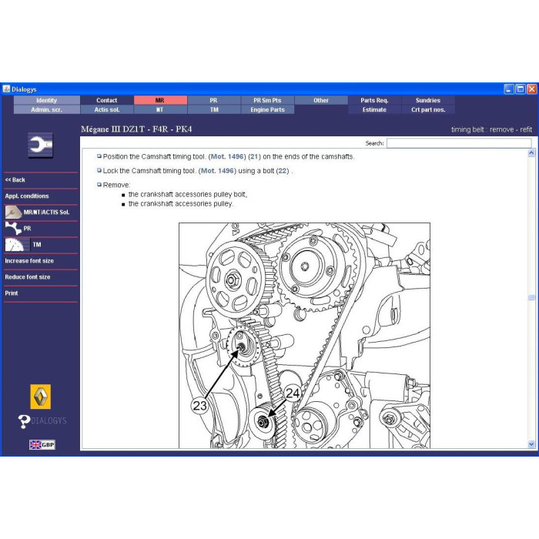The height and width of the screenshot is (539, 539).
Task: Open the Identity tab
Action: (47, 100)
